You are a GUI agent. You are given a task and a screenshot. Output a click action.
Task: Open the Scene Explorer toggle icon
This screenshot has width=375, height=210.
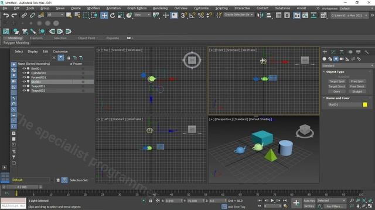[x=278, y=16]
